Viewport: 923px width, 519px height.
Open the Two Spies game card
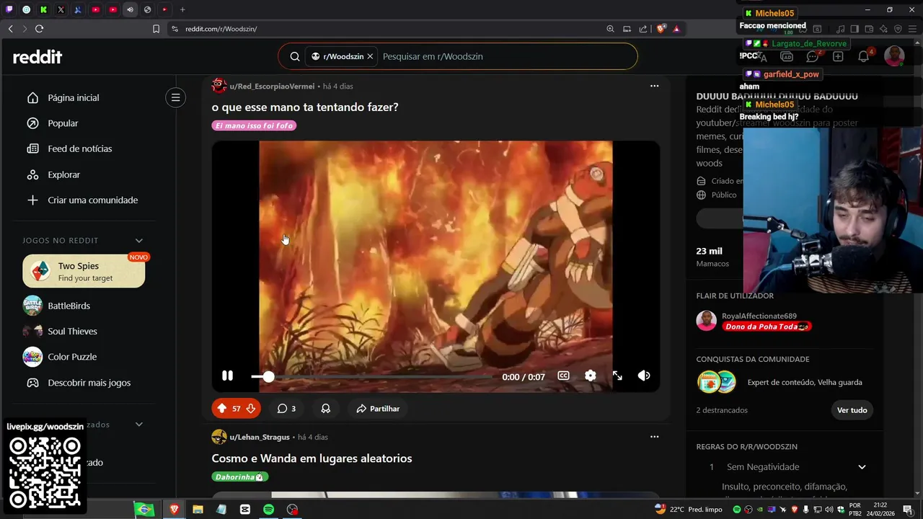click(x=84, y=272)
